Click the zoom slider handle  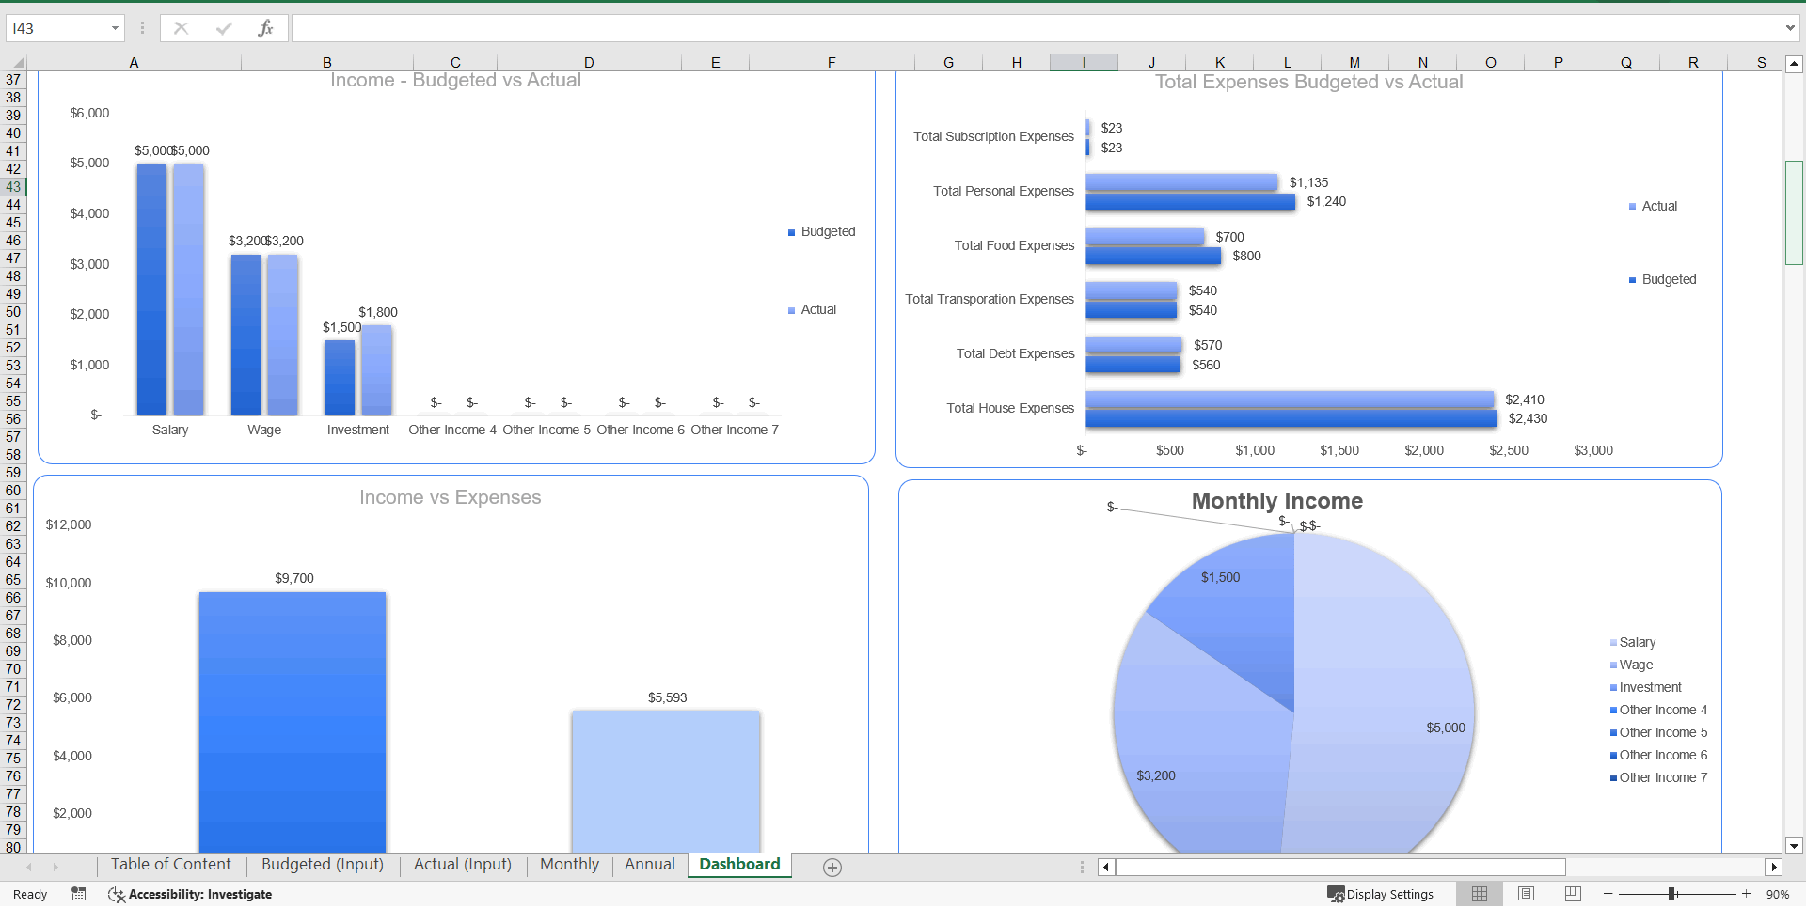[x=1672, y=894]
